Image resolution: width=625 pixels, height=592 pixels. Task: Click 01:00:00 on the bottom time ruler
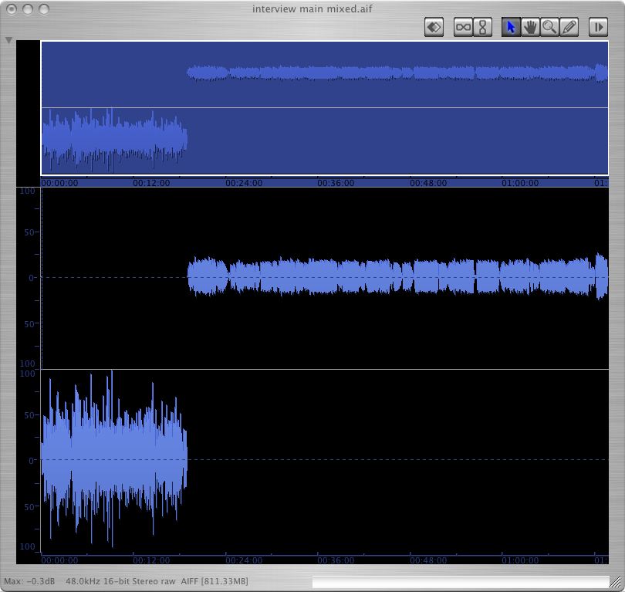pyautogui.click(x=520, y=560)
